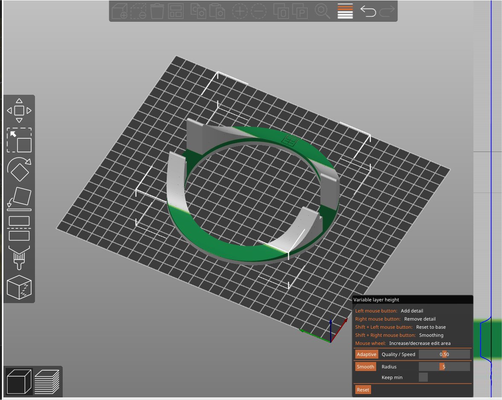Enable the Keep min checkbox

click(x=423, y=377)
